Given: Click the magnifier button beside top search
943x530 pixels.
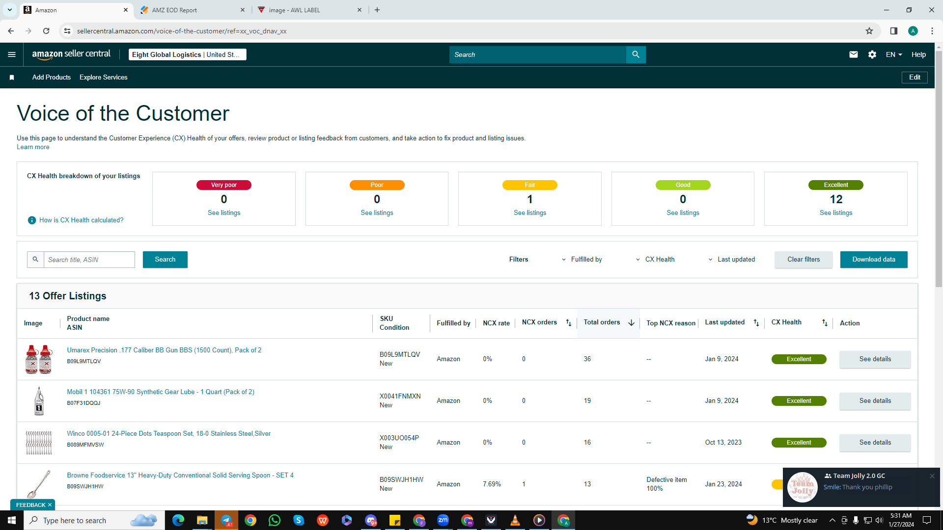Looking at the screenshot, I should coord(636,54).
